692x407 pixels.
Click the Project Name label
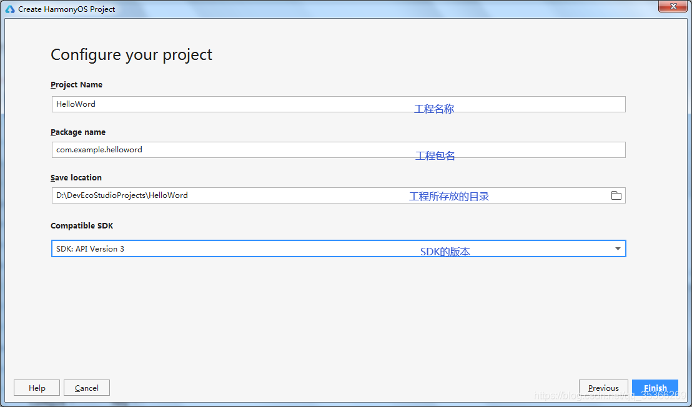[76, 85]
